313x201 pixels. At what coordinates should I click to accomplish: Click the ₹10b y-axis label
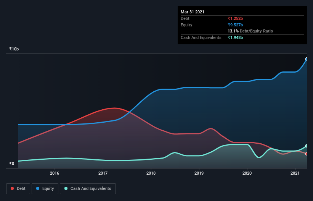coord(14,49)
